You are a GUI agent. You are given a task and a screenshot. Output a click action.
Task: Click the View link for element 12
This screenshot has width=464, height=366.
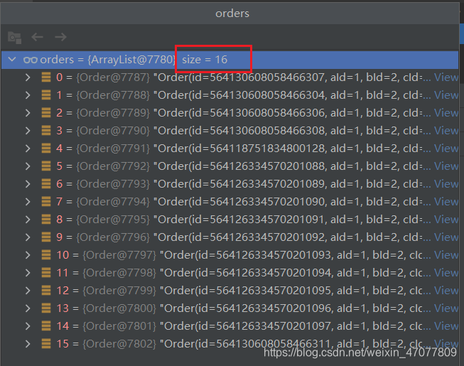446,291
